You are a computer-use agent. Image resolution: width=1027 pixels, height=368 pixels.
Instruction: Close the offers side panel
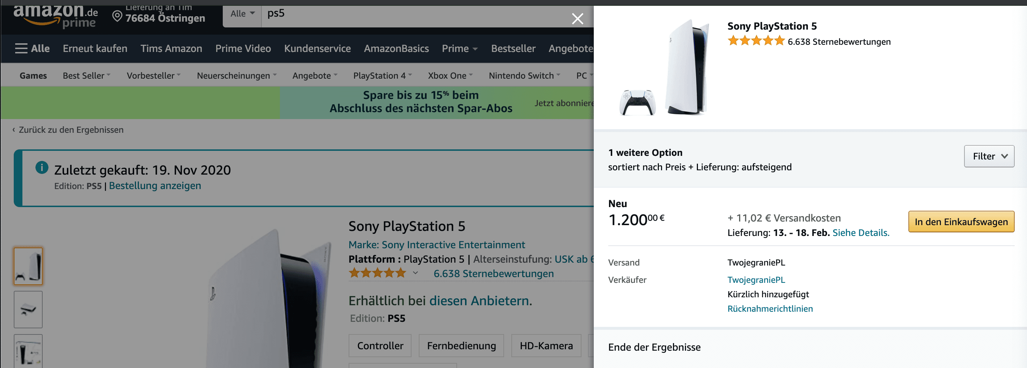577,18
